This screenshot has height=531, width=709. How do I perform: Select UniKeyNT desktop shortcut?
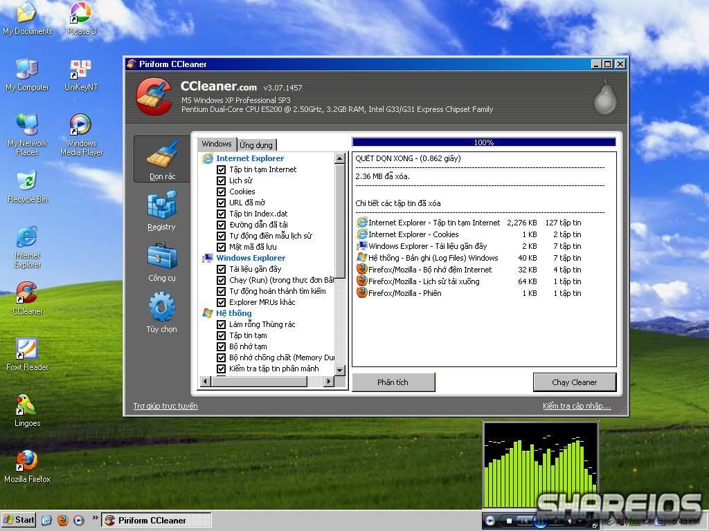82,75
